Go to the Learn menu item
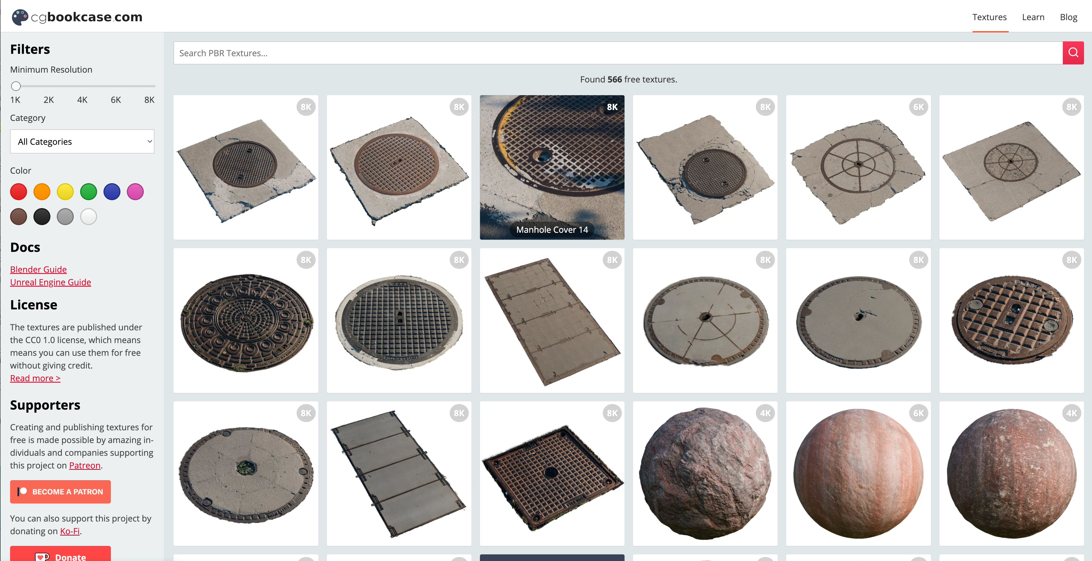This screenshot has height=561, width=1092. (x=1033, y=17)
